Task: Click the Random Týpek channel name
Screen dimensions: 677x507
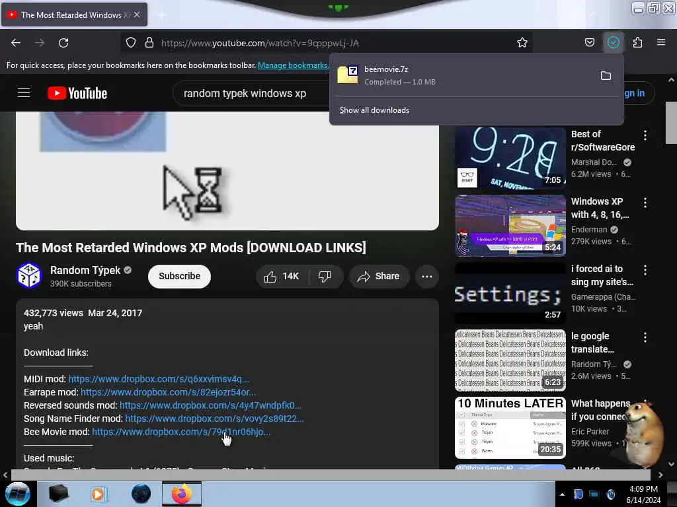Action: [x=85, y=270]
